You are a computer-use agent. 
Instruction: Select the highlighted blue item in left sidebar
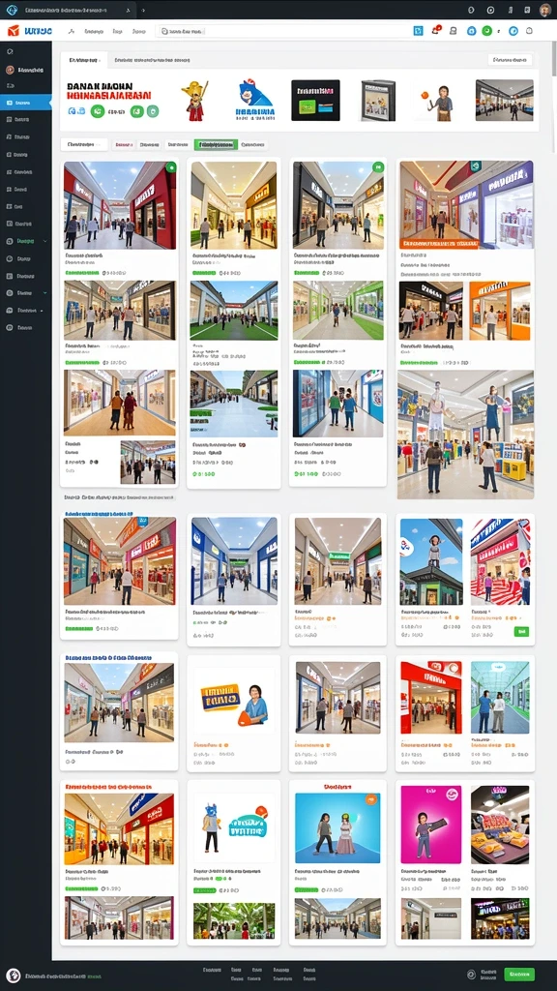pos(26,103)
